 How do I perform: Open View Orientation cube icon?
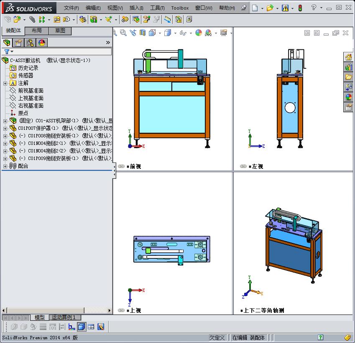[152, 33]
